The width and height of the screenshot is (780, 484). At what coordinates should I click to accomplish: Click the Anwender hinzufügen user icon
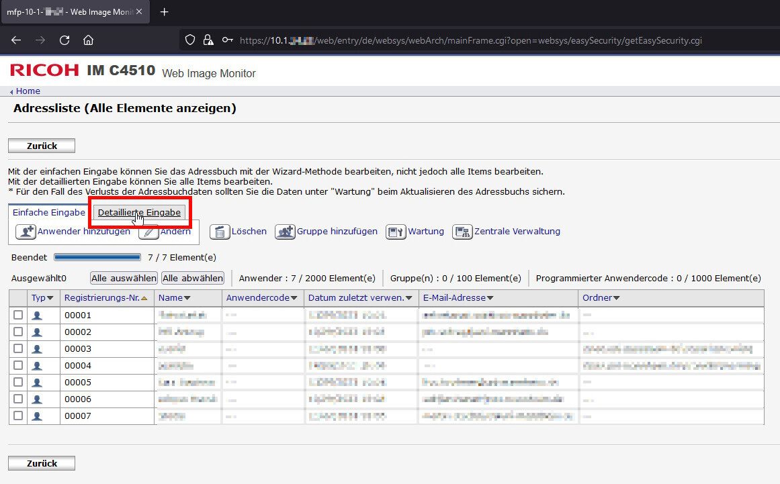pyautogui.click(x=26, y=232)
